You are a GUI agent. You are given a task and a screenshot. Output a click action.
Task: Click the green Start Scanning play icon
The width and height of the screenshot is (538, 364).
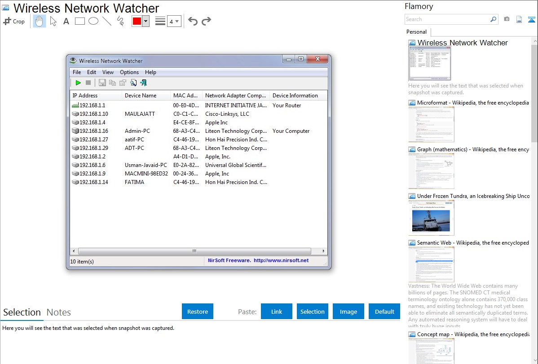coord(78,83)
